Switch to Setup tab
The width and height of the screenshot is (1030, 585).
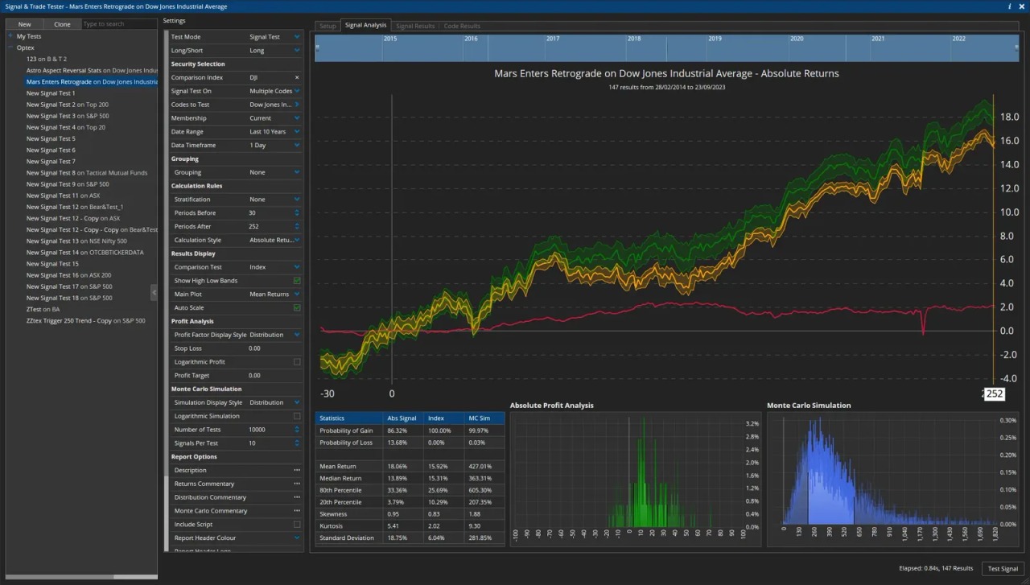[x=328, y=26]
